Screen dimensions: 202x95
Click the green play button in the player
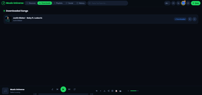coord(63,89)
